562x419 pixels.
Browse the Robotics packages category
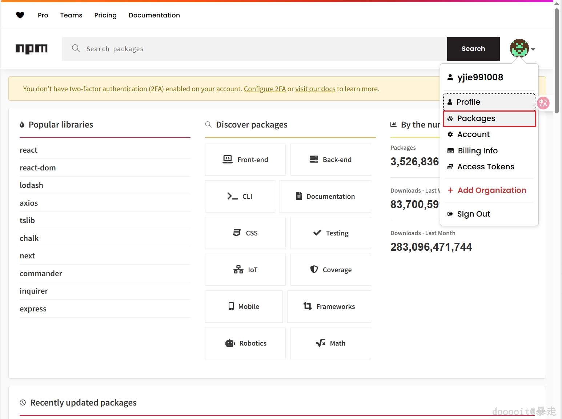click(245, 343)
